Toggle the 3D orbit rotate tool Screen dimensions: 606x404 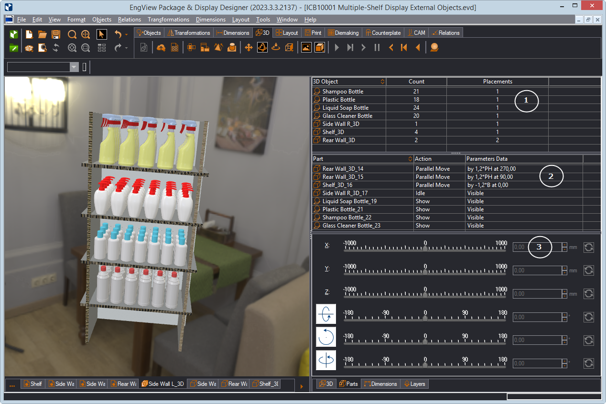262,48
